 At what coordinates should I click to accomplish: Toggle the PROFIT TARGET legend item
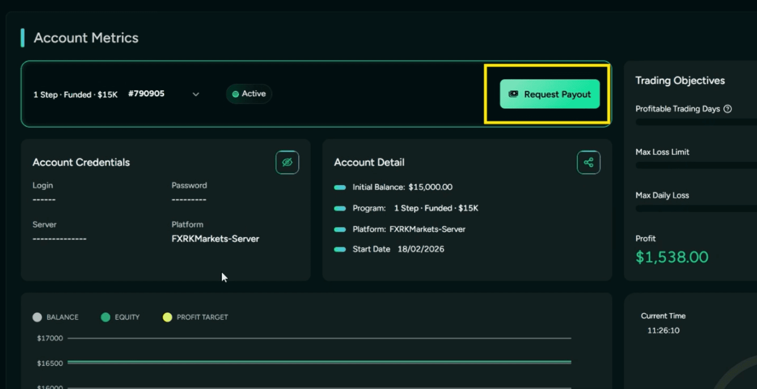coord(195,317)
